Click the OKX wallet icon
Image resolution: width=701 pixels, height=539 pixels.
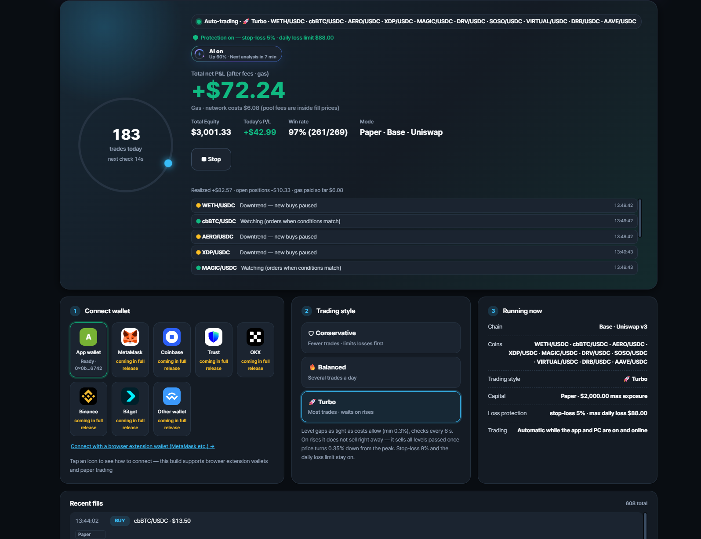(255, 337)
